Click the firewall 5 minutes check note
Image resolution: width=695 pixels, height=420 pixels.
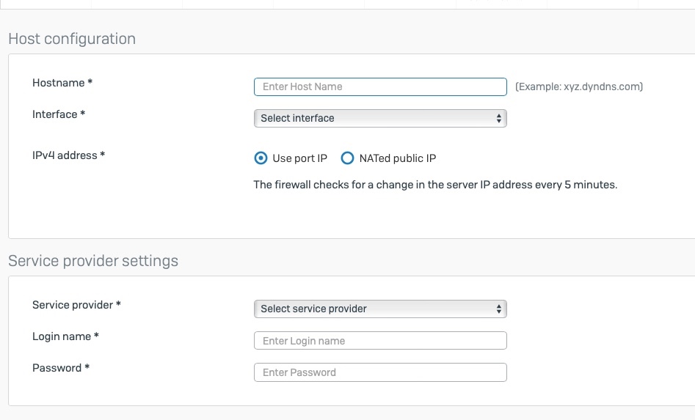435,185
